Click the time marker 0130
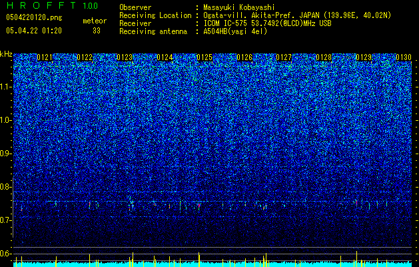Screen dimensions: 419x267 pyautogui.click(x=404, y=57)
